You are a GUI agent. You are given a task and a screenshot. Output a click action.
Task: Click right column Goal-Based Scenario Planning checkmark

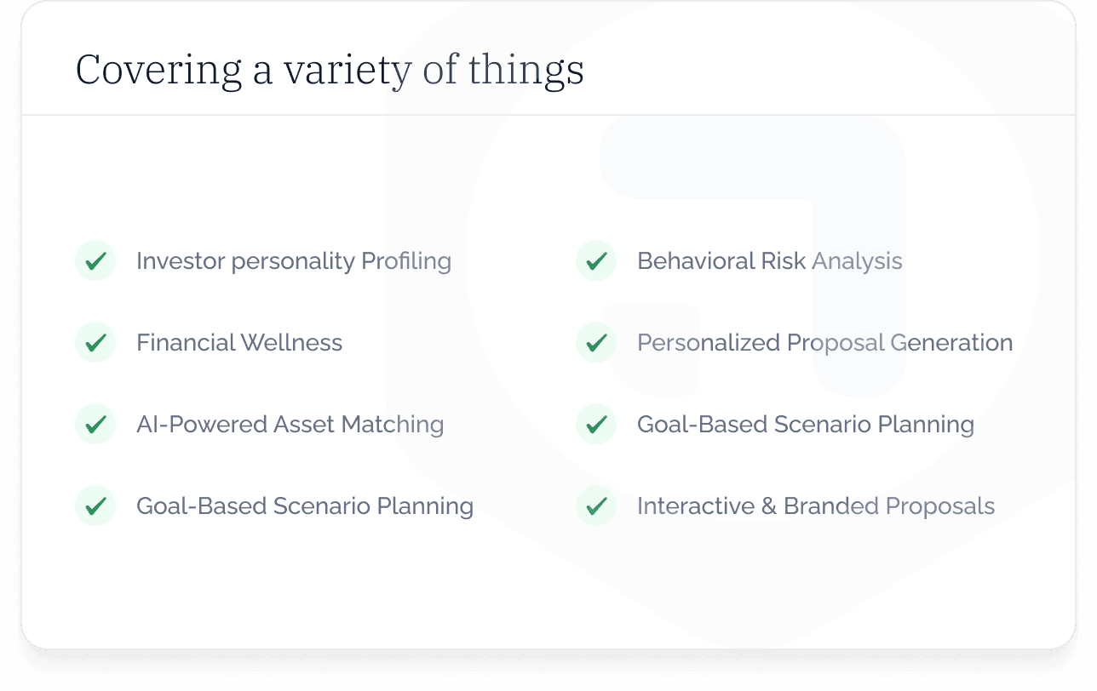596,424
